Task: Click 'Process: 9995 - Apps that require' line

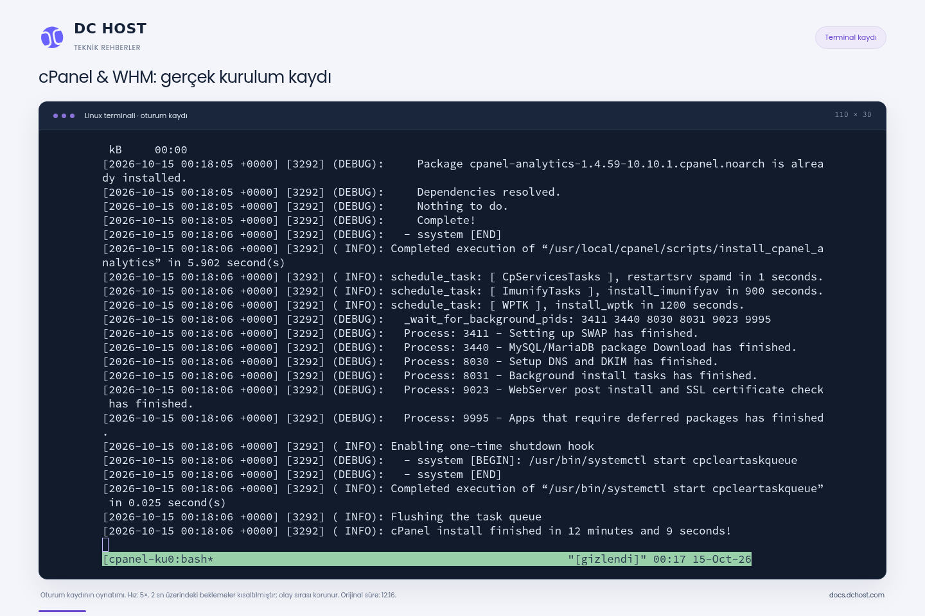Action: tap(463, 425)
